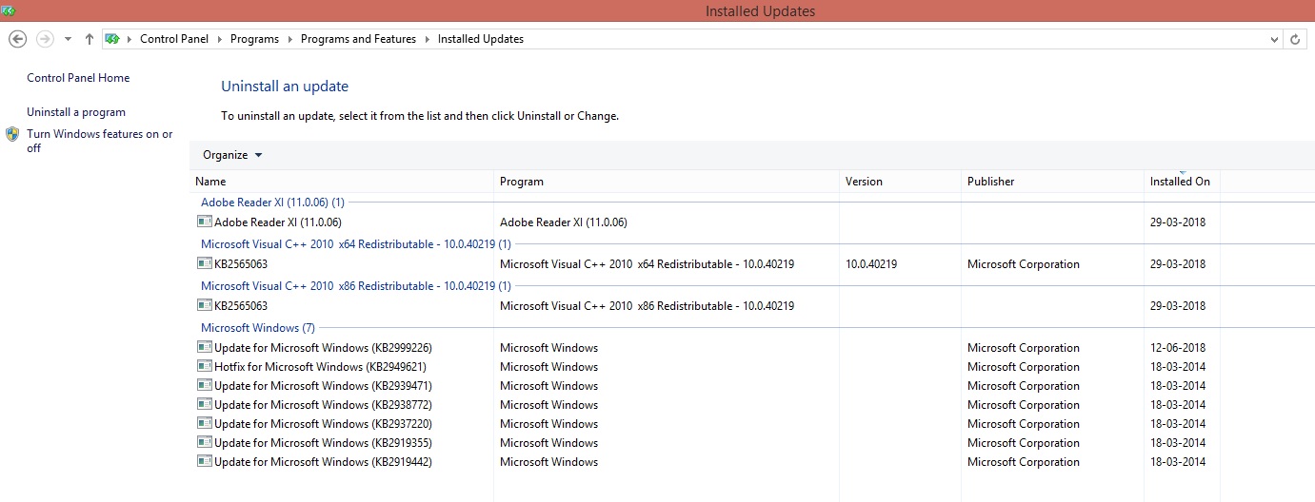Collapse the Microsoft Windows (7) group
Image resolution: width=1315 pixels, height=502 pixels.
pos(257,327)
